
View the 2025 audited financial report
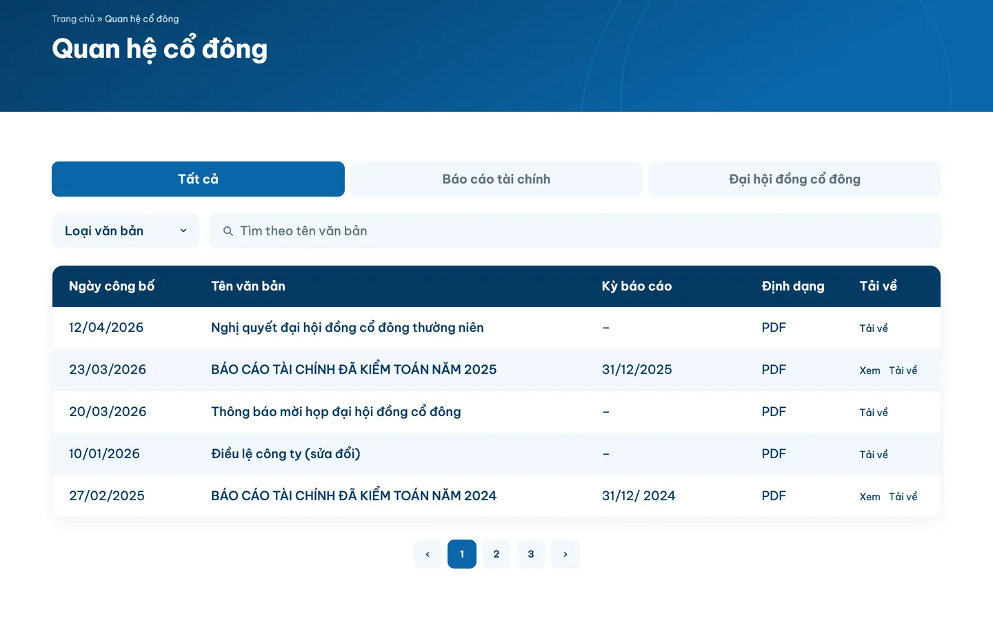point(870,371)
